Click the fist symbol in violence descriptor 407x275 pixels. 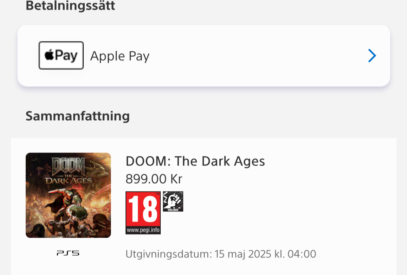[173, 200]
